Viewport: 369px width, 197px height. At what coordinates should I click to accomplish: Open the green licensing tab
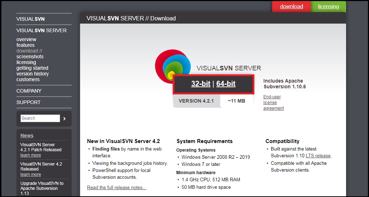click(x=328, y=6)
